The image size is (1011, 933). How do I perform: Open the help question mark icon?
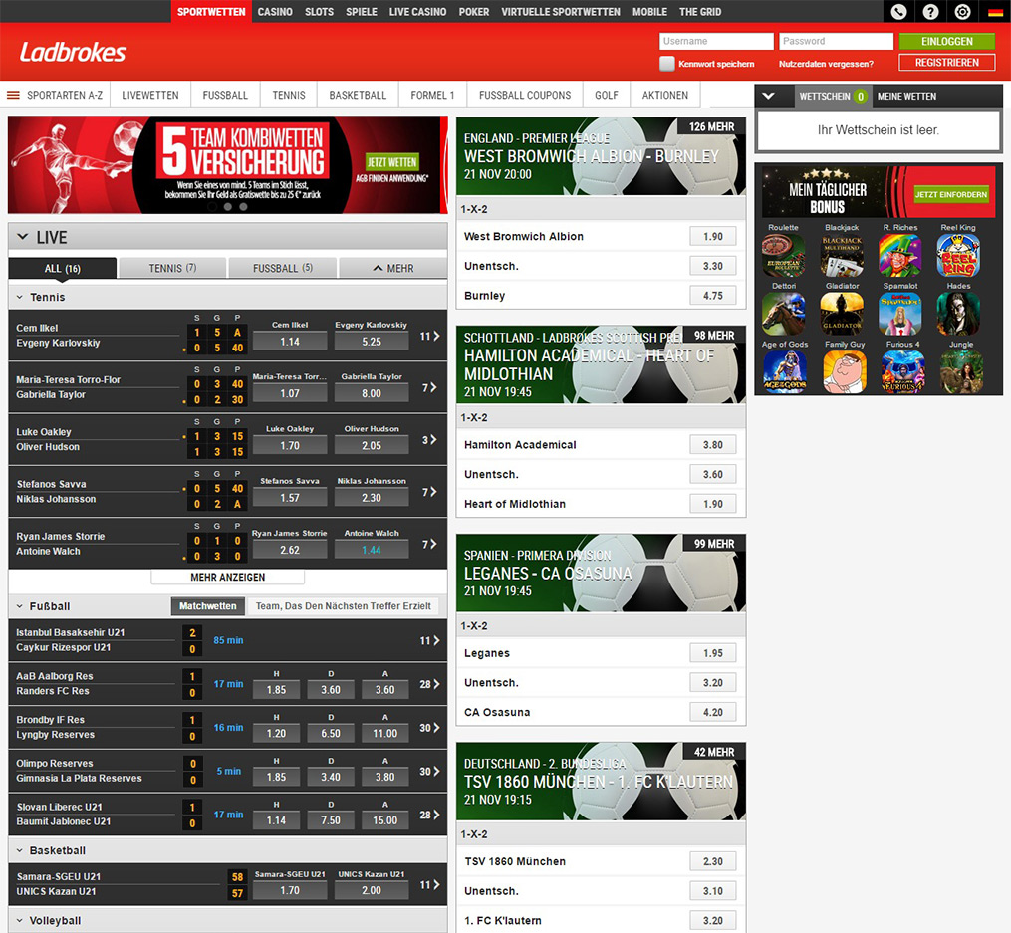point(930,12)
